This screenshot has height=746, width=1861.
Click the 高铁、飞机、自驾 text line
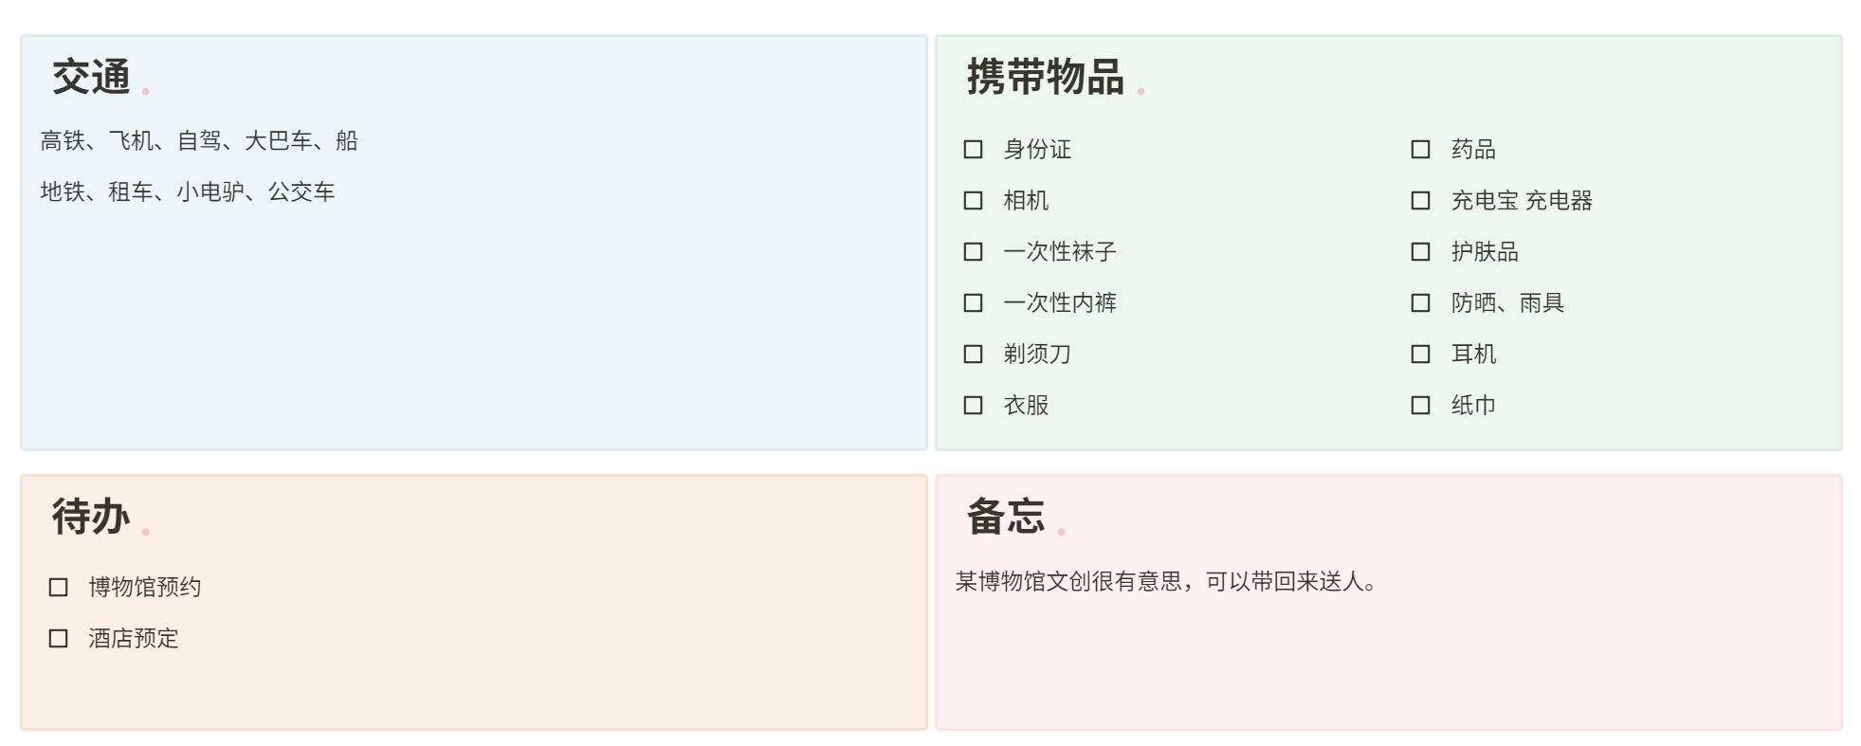[x=199, y=141]
